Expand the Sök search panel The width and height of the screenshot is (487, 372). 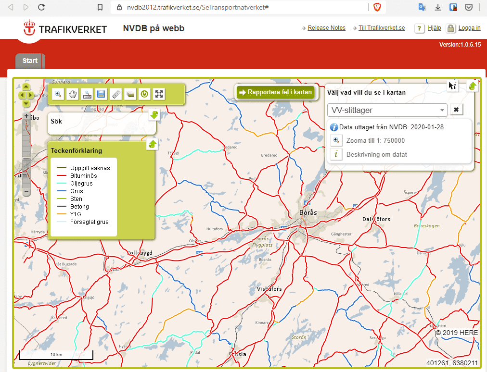pyautogui.click(x=154, y=115)
